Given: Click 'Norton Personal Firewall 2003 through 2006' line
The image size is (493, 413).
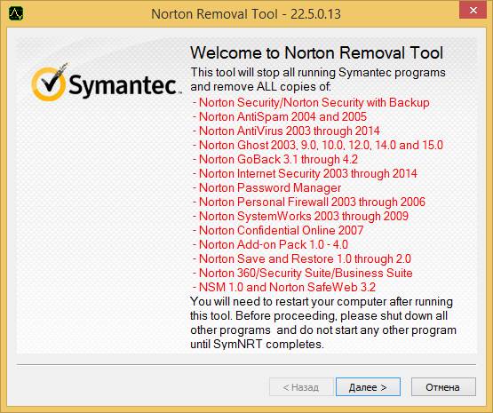Looking at the screenshot, I should pos(309,202).
